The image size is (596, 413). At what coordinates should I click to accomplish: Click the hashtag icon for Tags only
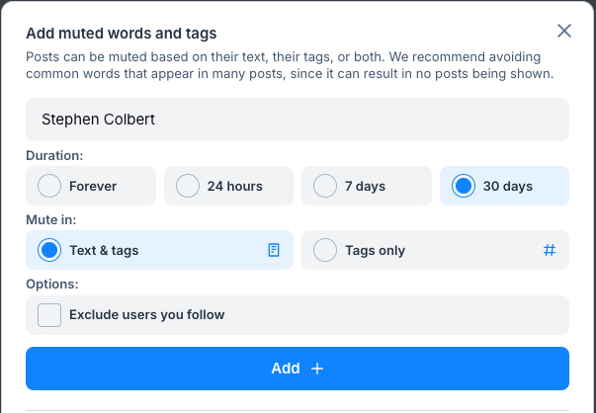click(550, 250)
